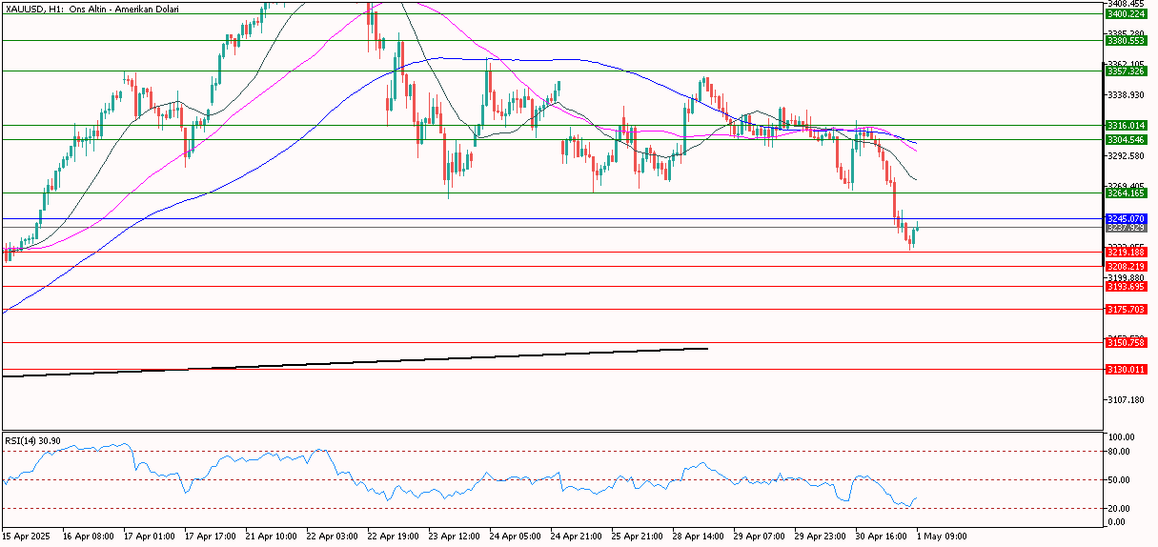Click the 30 Apr 16:00 time label
The height and width of the screenshot is (547, 1158).
point(880,537)
